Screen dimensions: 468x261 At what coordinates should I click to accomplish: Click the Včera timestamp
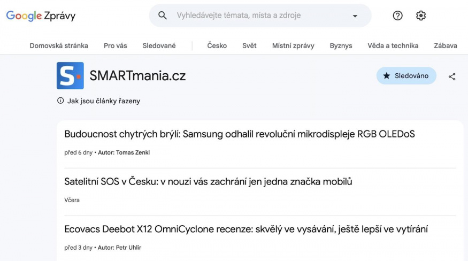(x=72, y=200)
